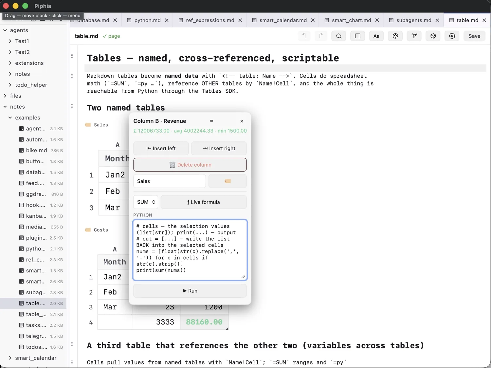Delete the Revenue column

coord(190,165)
